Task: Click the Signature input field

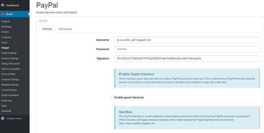Action: [187, 59]
